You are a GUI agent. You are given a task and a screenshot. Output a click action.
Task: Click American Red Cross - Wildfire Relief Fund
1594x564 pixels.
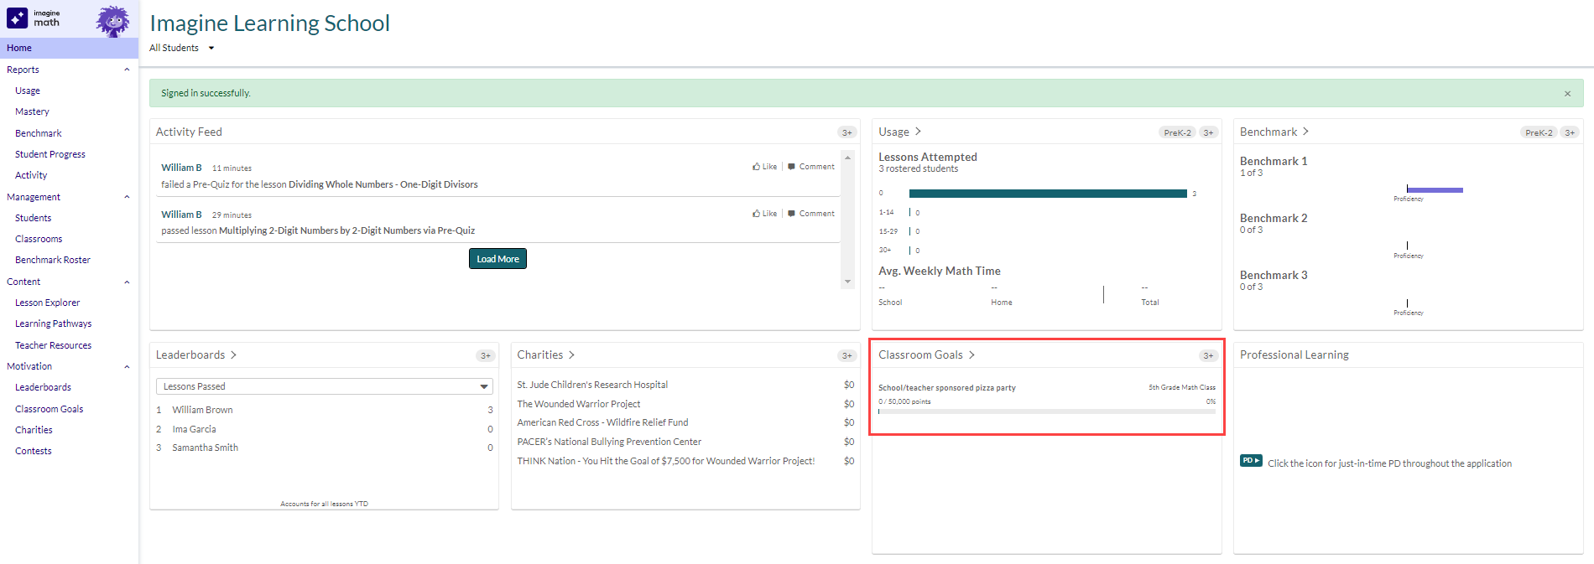tap(602, 422)
